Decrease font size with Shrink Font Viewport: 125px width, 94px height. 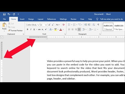click(53, 25)
